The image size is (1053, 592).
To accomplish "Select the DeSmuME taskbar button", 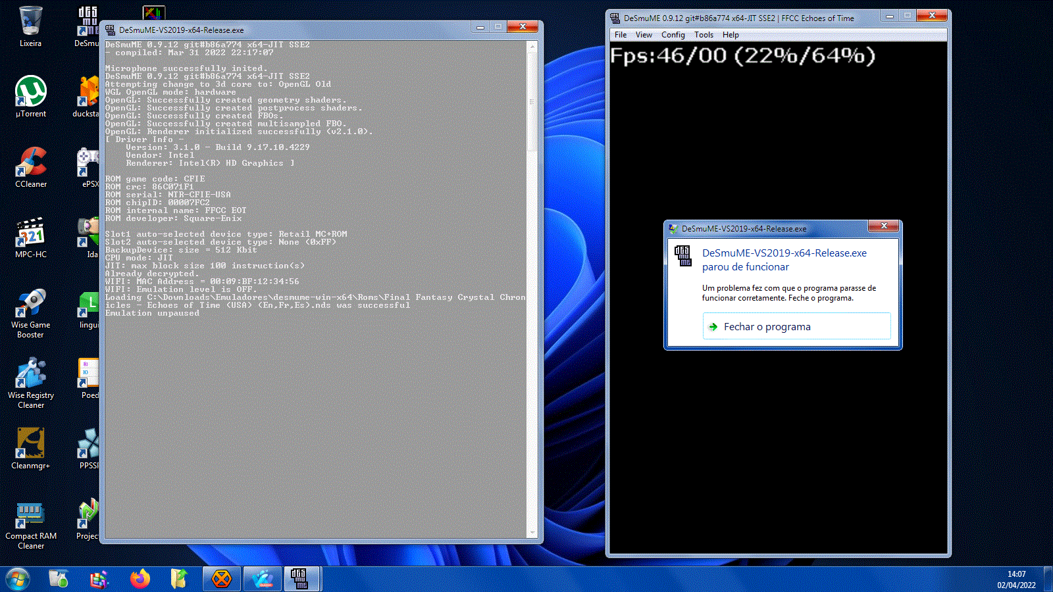I will [x=301, y=579].
